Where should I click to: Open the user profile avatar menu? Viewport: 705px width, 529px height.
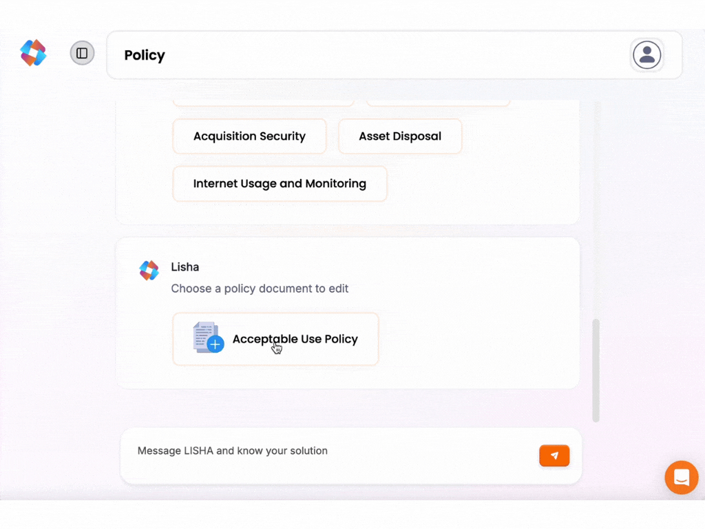point(646,55)
